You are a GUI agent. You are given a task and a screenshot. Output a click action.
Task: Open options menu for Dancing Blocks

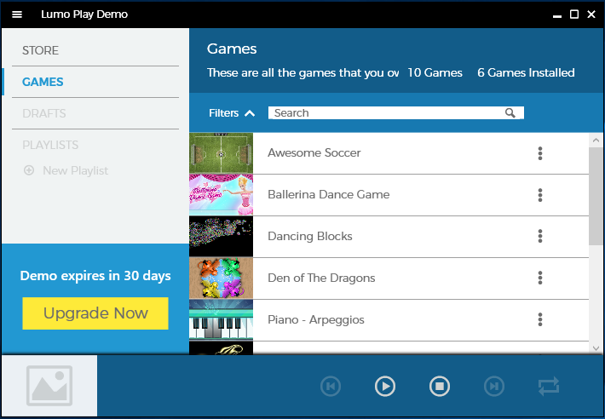540,236
